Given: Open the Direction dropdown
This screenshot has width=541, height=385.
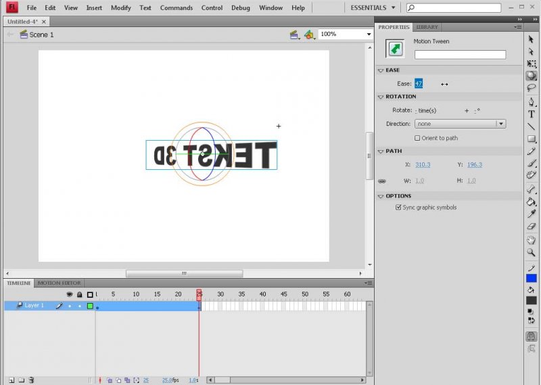Looking at the screenshot, I should point(460,124).
